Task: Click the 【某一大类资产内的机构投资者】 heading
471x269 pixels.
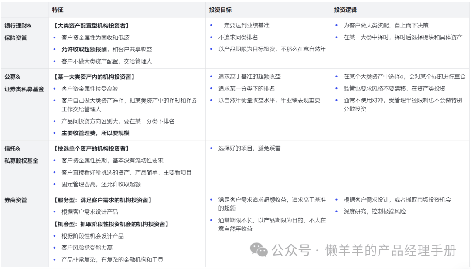Action: coord(94,77)
